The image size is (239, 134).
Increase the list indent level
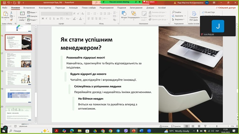click(x=105, y=14)
